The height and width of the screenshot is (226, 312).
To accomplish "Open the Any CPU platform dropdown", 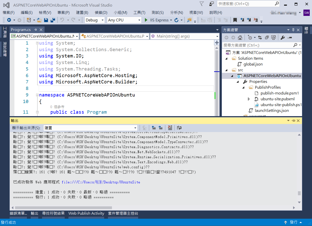I will pos(139,20).
